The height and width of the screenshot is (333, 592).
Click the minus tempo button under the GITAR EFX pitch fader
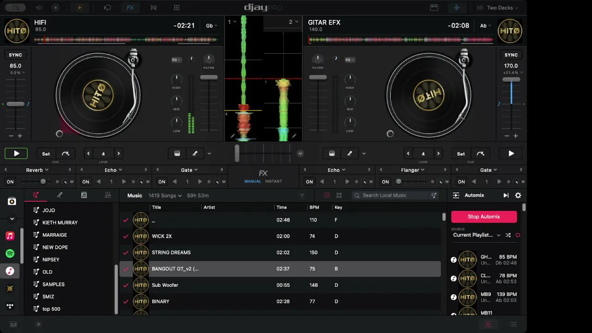point(507,136)
